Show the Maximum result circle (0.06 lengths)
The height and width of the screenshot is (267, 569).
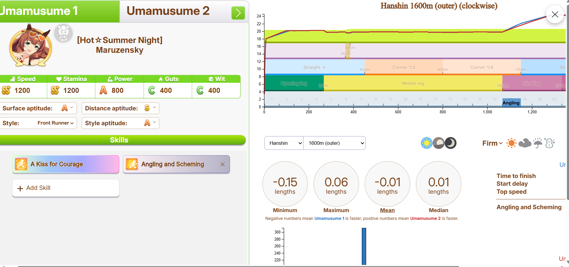click(336, 184)
